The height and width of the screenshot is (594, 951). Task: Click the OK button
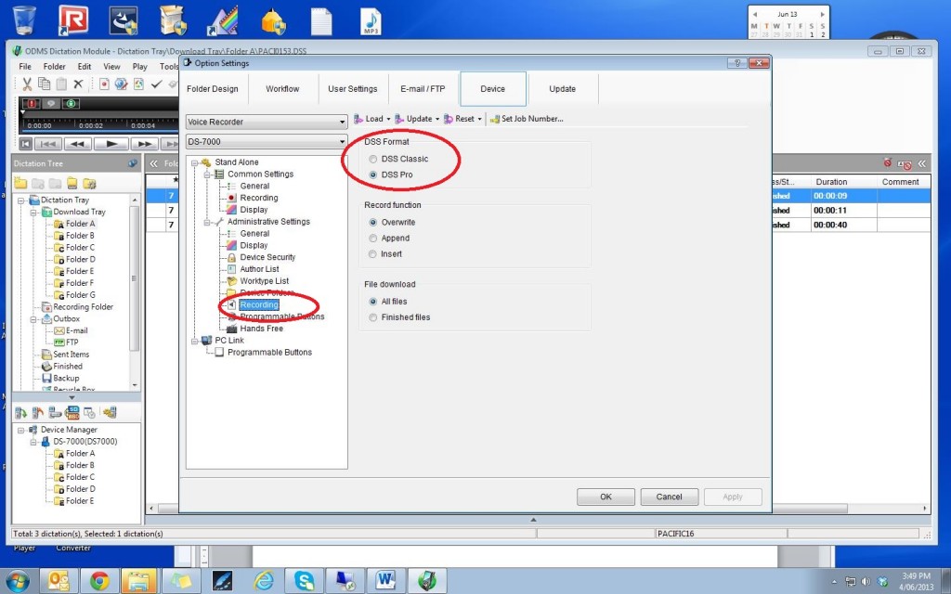(606, 497)
